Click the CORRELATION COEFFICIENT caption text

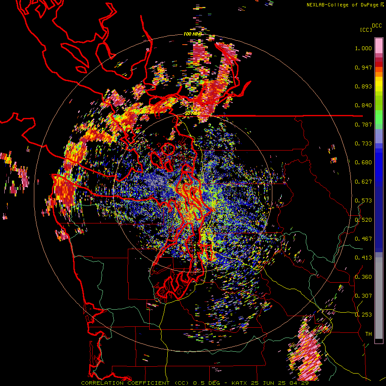point(125,383)
